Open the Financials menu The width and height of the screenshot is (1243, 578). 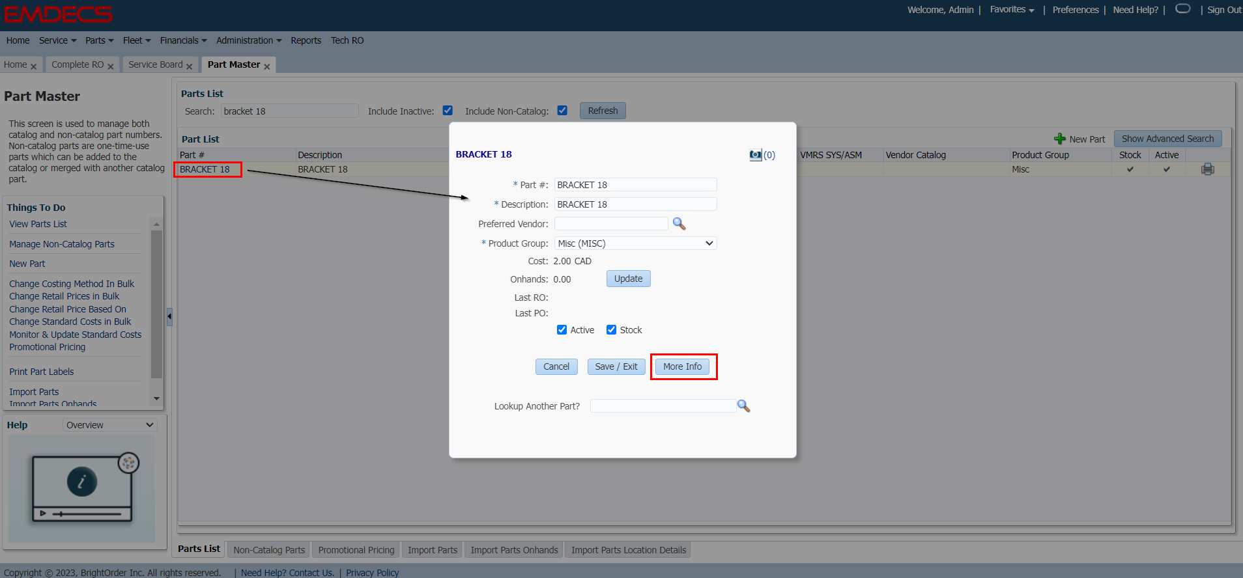(183, 40)
